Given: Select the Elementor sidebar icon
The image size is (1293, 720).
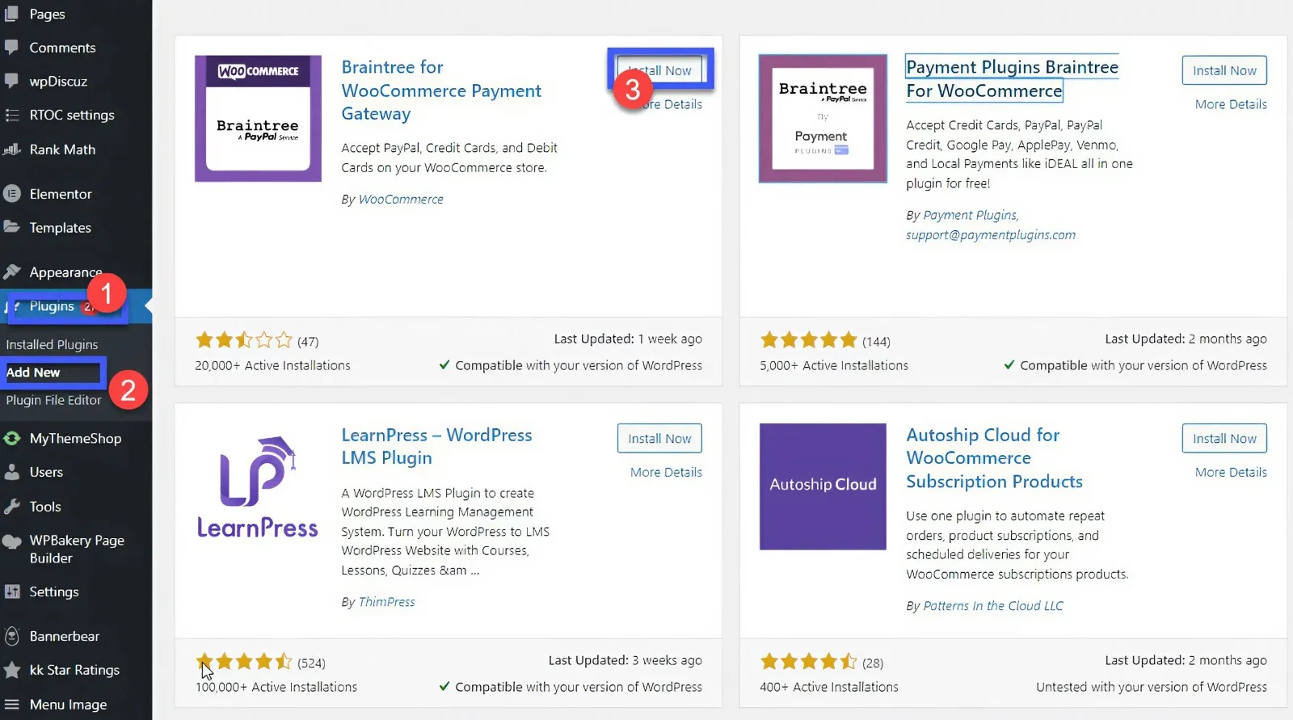Looking at the screenshot, I should [11, 194].
